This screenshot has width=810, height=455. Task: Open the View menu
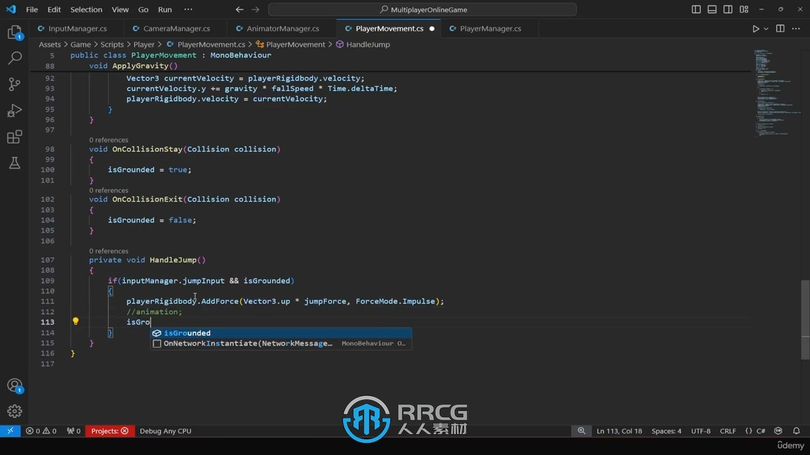[x=120, y=9]
